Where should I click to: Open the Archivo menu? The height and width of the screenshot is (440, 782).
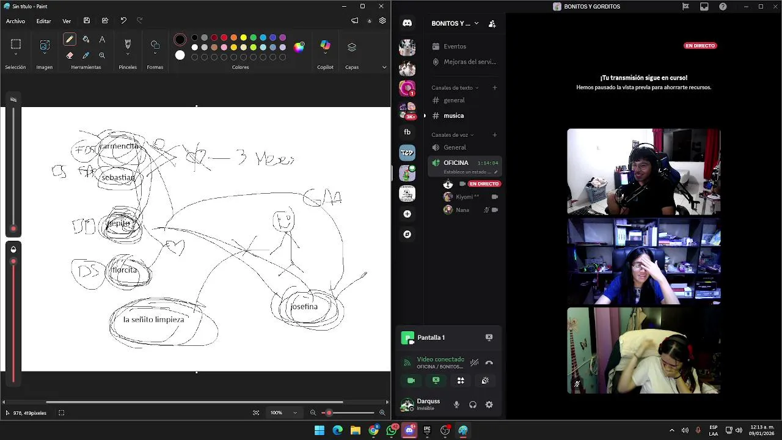[x=15, y=21]
